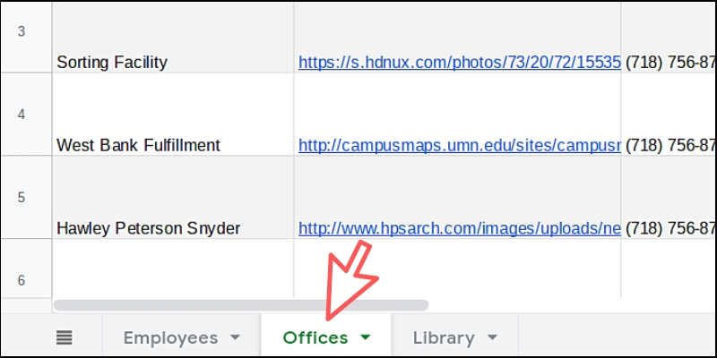717x358 pixels.
Task: Select row header 3
Action: [x=22, y=32]
